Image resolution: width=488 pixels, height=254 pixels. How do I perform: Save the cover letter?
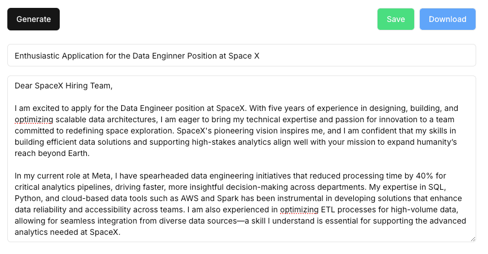pos(396,19)
